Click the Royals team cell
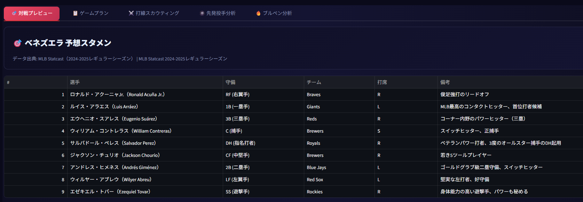583x202 pixels. click(x=339, y=143)
